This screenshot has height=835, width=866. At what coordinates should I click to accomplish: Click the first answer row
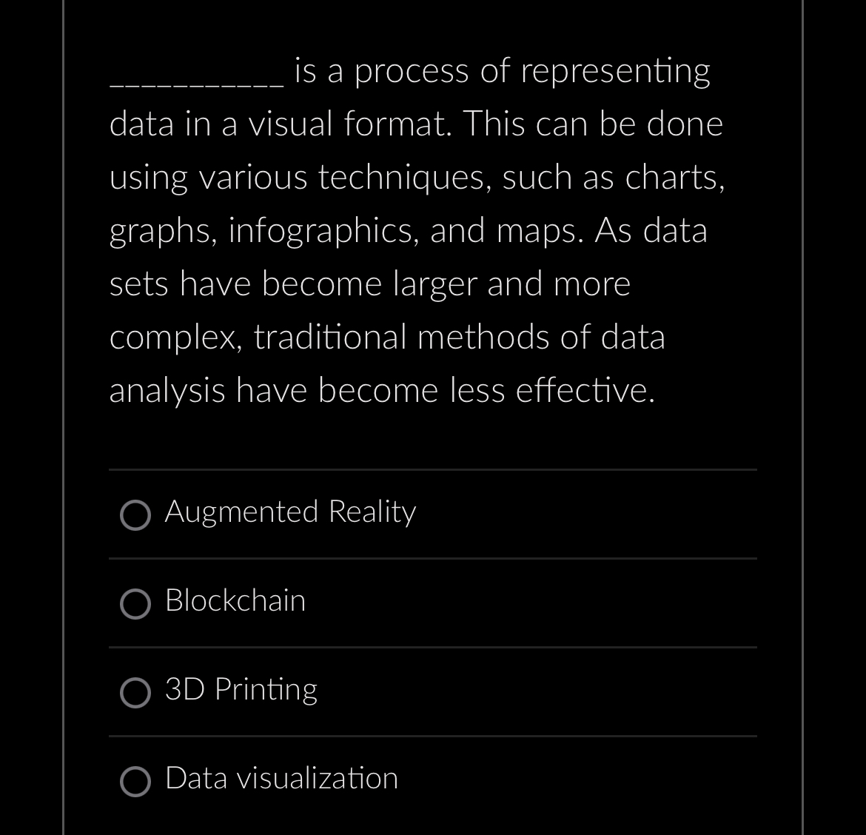433,514
